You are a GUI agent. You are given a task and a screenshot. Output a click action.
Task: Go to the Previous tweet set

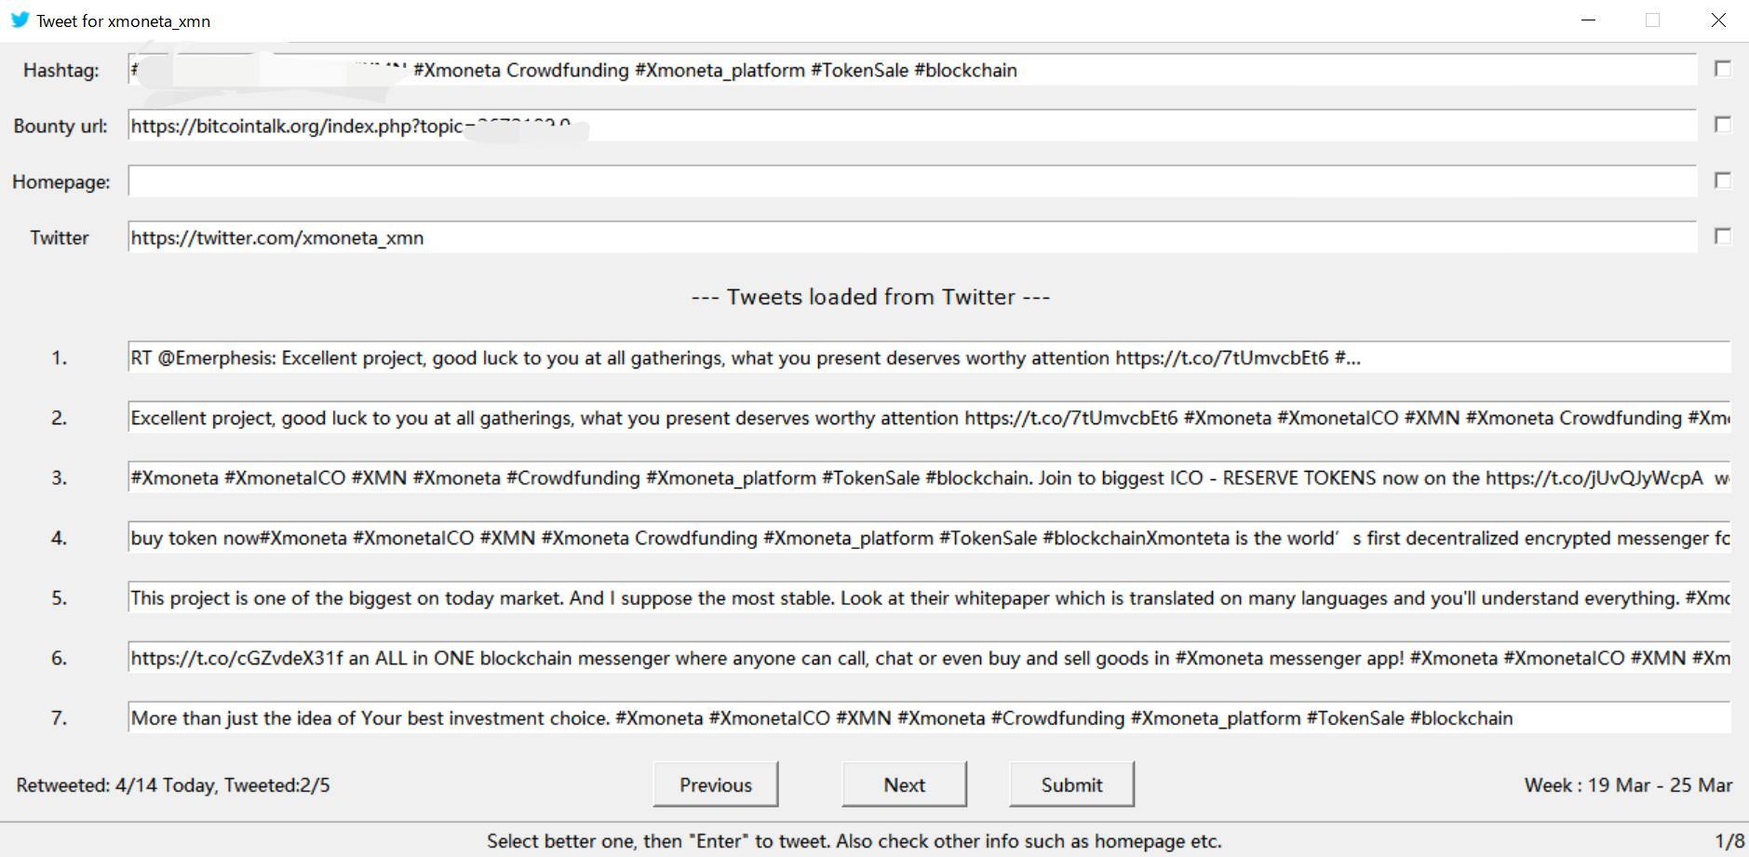click(715, 784)
